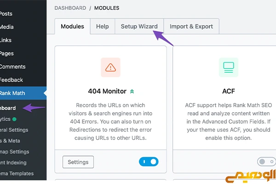Enable the ACF module toggle

pos(266,161)
